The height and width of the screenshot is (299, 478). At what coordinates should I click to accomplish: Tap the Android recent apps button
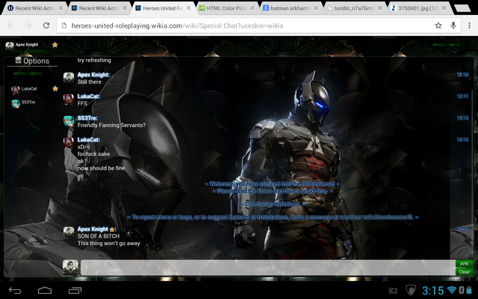pos(75,290)
